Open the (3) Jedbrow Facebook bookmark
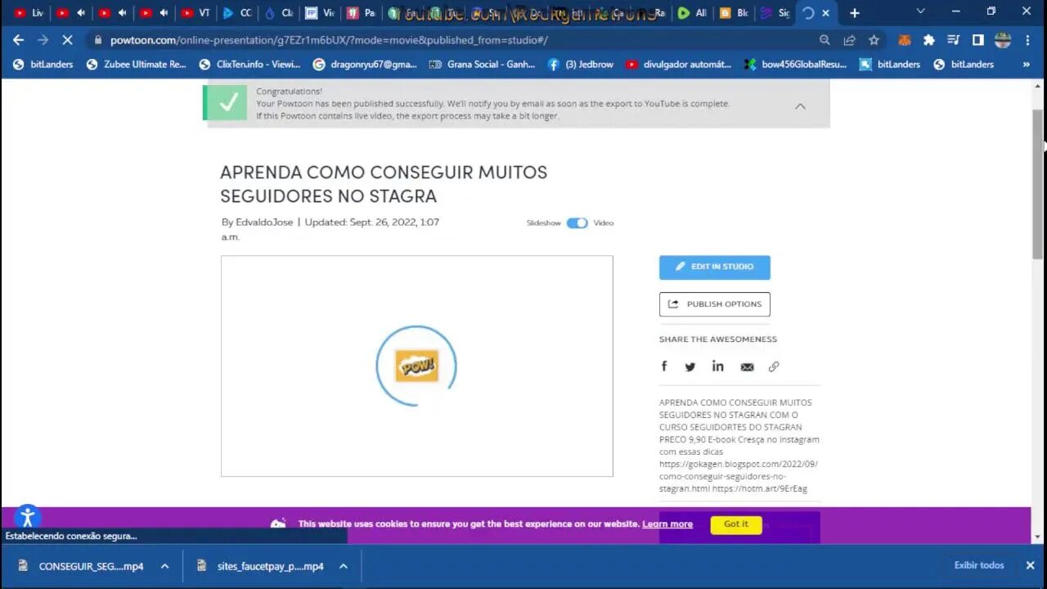This screenshot has height=589, width=1047. click(x=581, y=64)
